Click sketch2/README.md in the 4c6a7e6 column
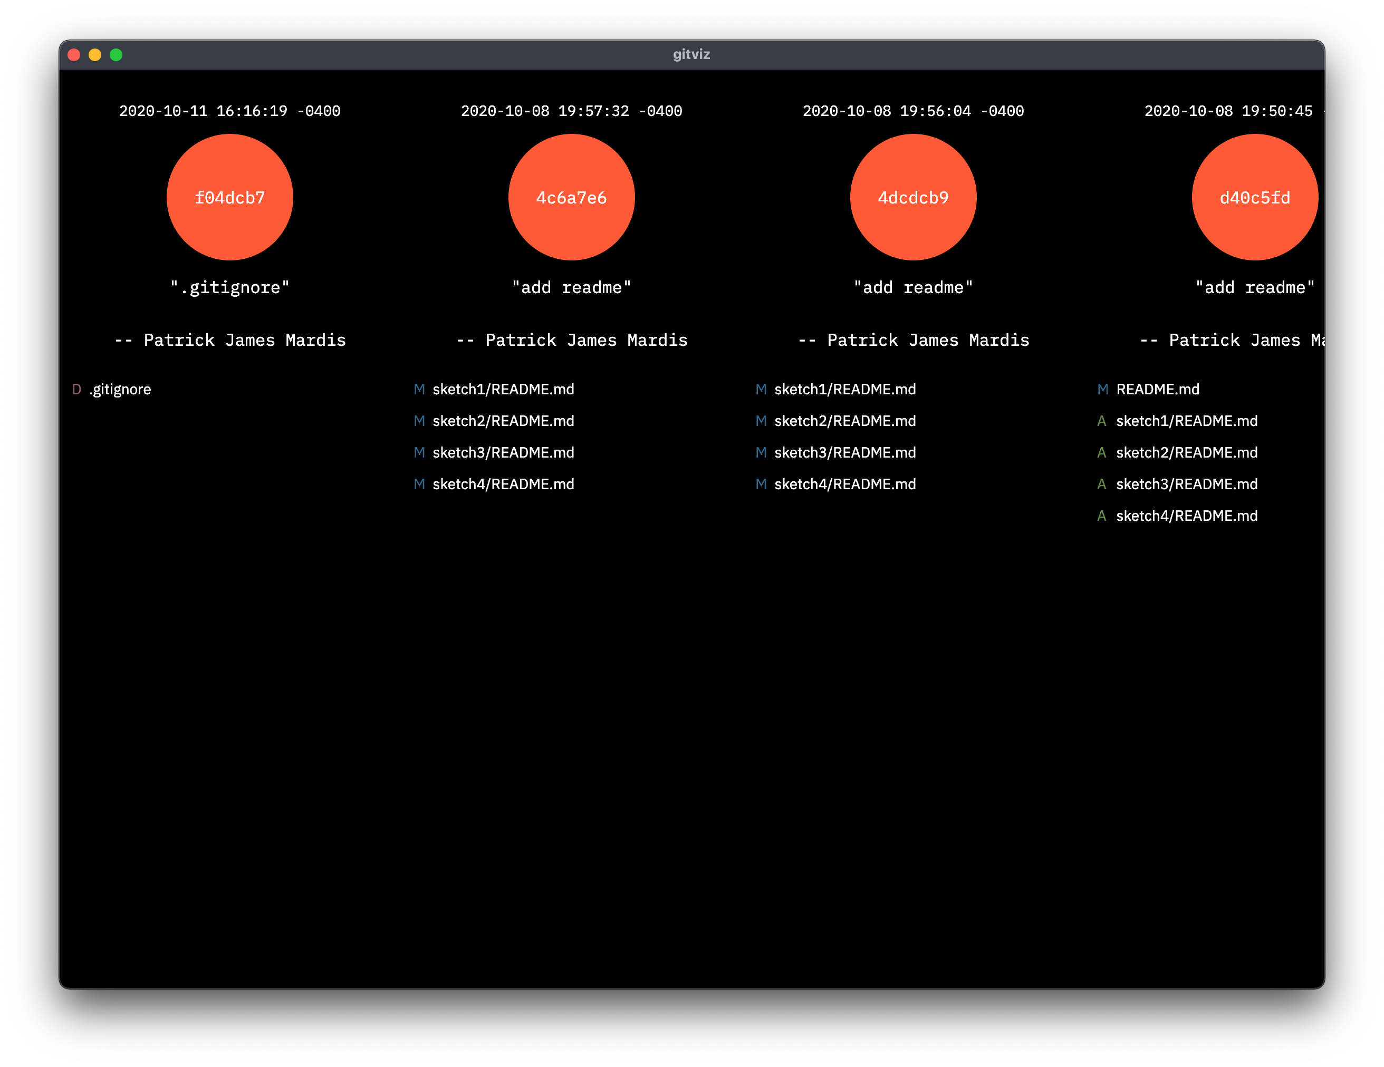The height and width of the screenshot is (1067, 1384). (x=503, y=421)
